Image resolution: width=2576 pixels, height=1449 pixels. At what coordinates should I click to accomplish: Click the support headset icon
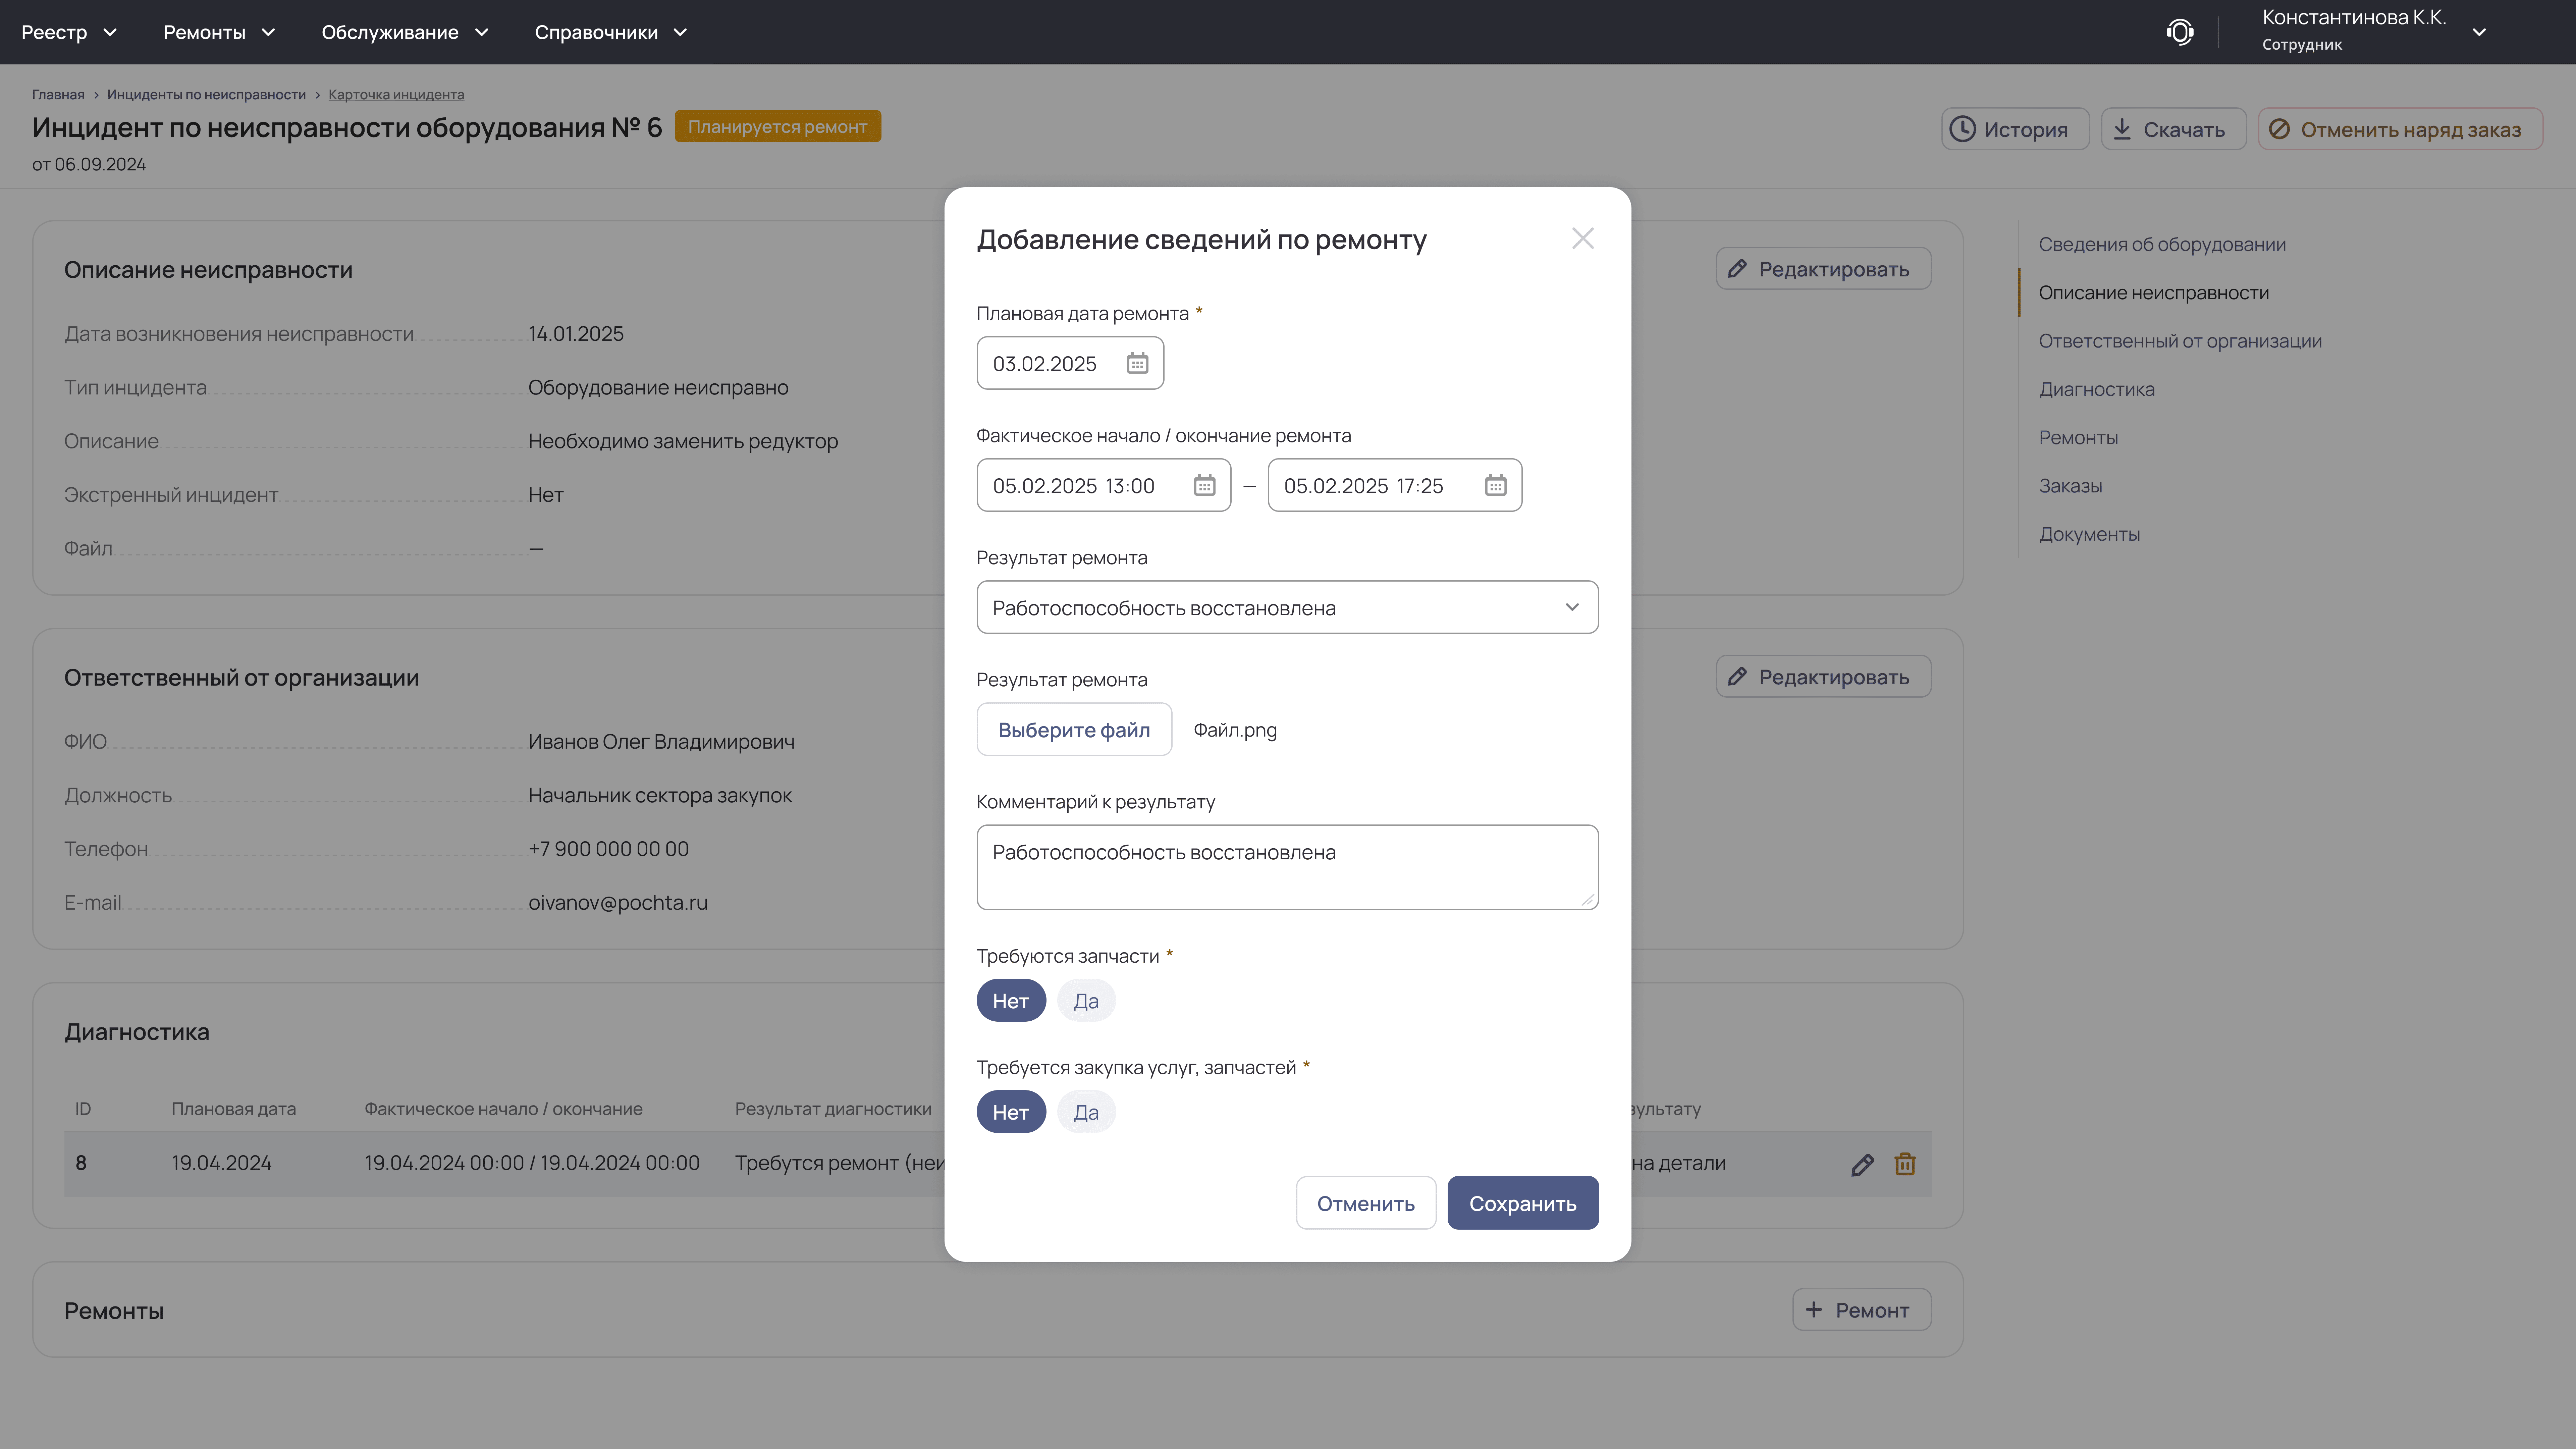[x=2180, y=32]
